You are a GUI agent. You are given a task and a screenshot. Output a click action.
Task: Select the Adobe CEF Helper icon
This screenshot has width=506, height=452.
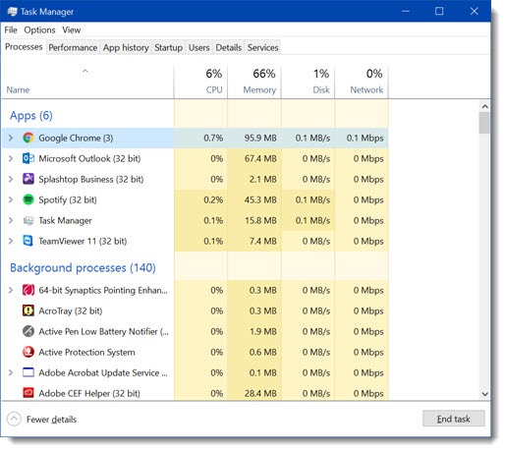(x=28, y=393)
